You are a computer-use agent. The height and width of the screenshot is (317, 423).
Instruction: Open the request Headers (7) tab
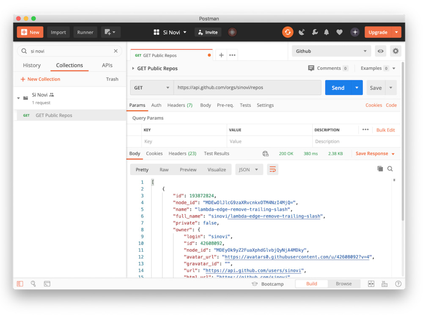pyautogui.click(x=180, y=105)
